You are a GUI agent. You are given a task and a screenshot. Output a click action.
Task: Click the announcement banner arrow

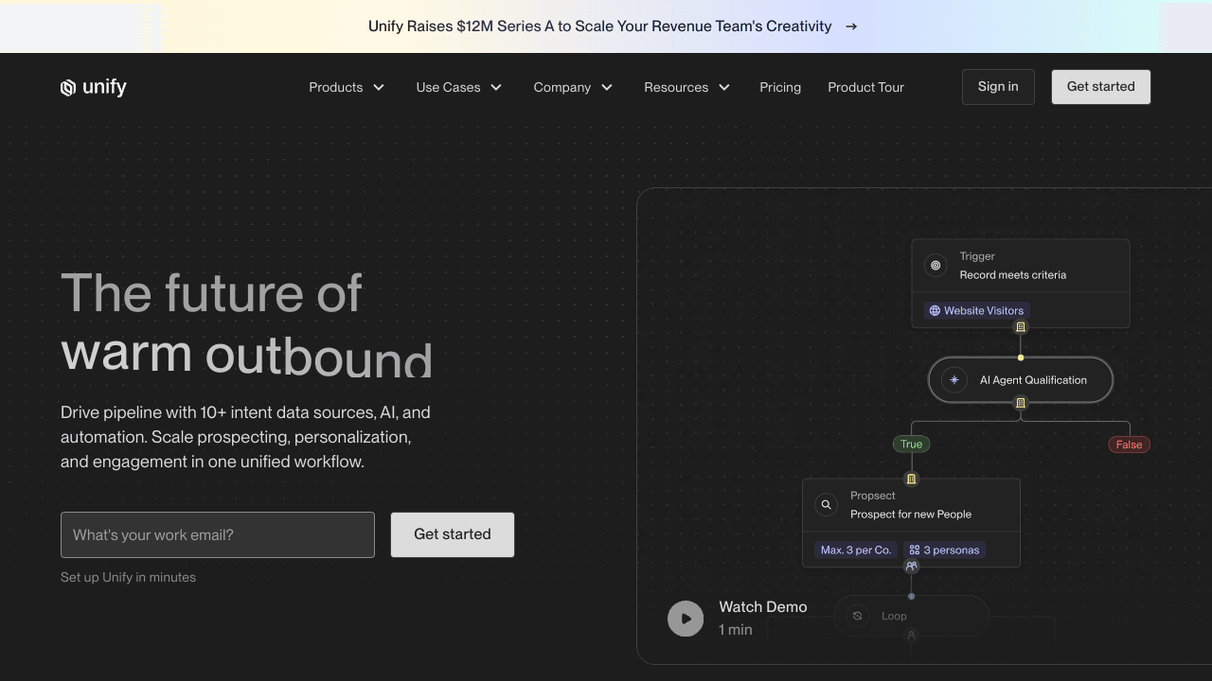(851, 26)
